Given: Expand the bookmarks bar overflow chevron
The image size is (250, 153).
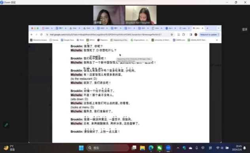Looking at the screenshot, I should 217,40.
